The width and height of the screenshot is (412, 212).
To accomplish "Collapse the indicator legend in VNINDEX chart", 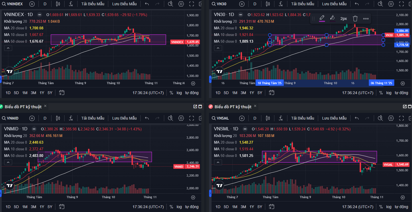I will tap(8, 48).
